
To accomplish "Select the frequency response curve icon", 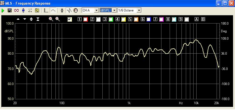I will (x=53, y=10).
